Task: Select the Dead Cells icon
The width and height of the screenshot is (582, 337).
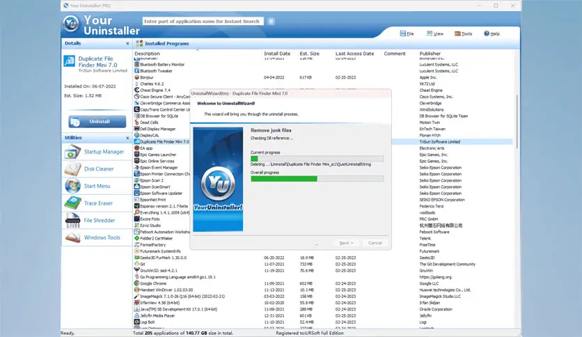Action: click(x=136, y=123)
